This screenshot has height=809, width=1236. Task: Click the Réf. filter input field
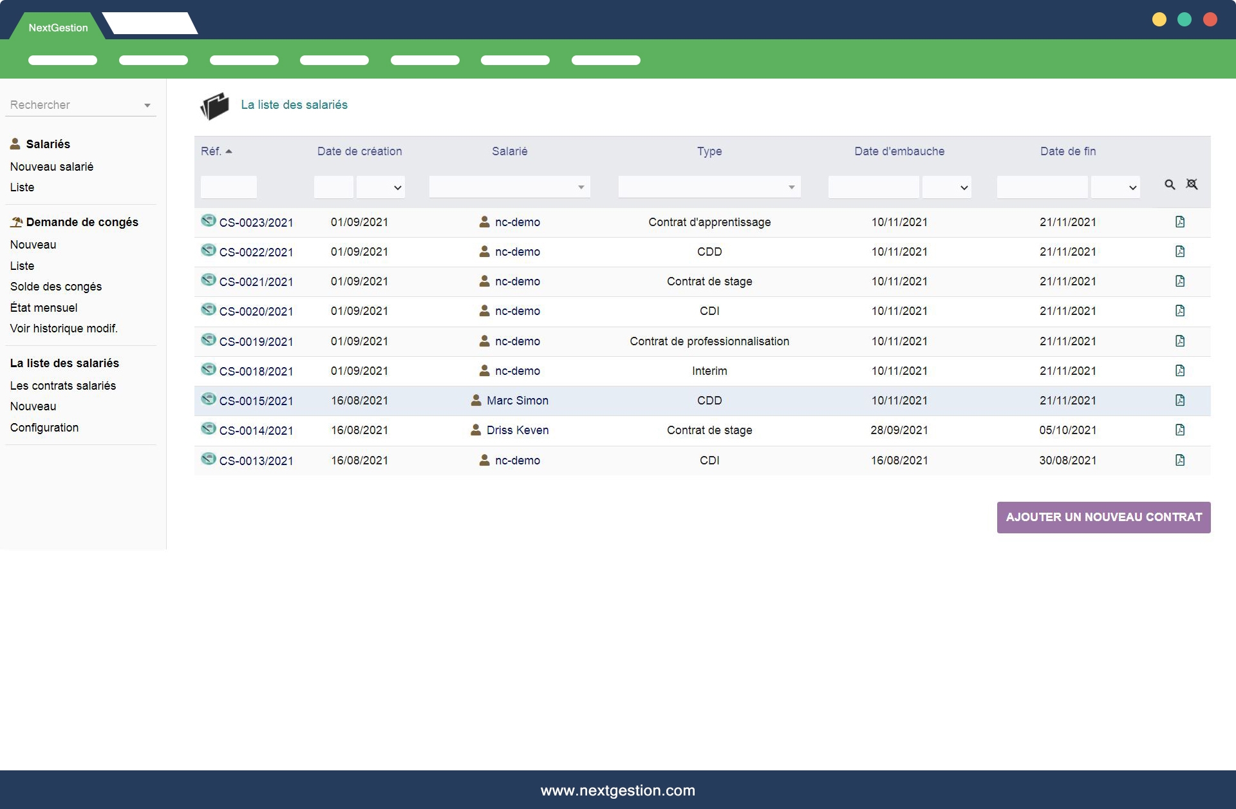[229, 187]
